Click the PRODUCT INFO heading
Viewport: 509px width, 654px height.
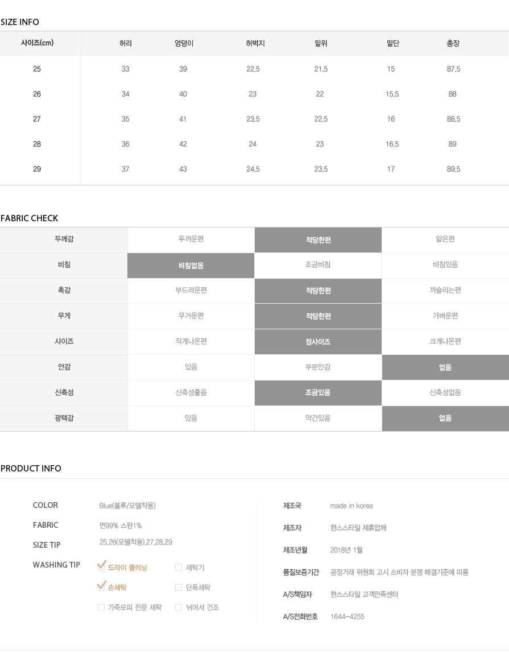click(x=31, y=469)
